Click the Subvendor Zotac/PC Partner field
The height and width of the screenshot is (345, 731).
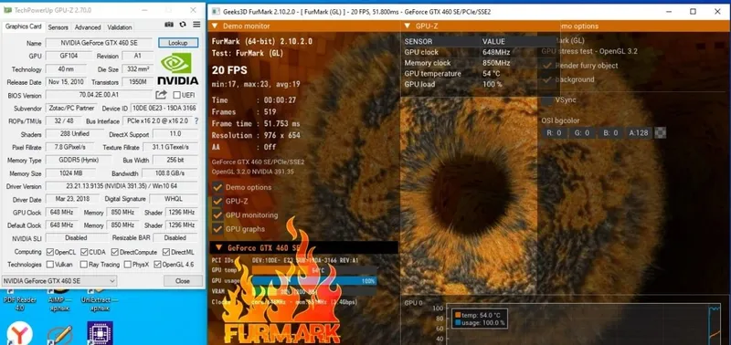(x=72, y=108)
